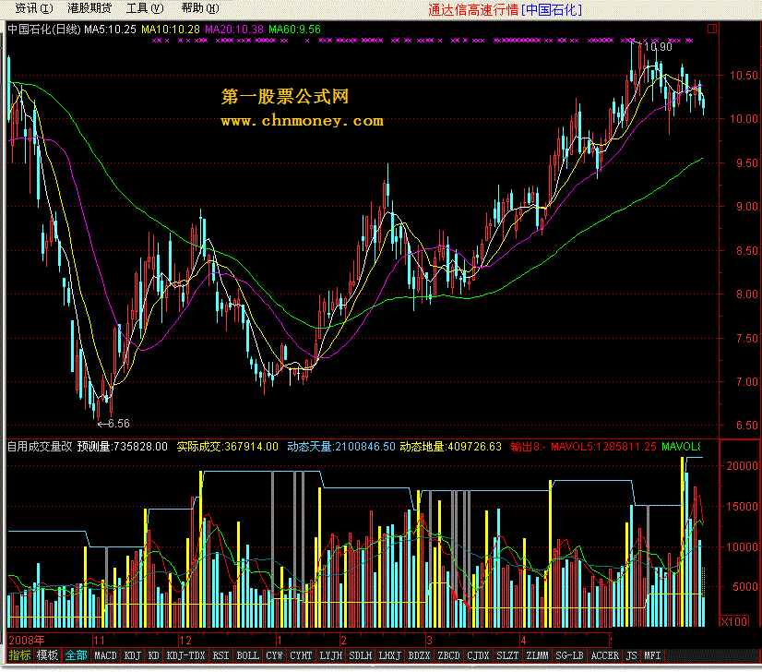Click the 2008年 label on time axis
Screen dimensions: 762x672
(x=27, y=640)
